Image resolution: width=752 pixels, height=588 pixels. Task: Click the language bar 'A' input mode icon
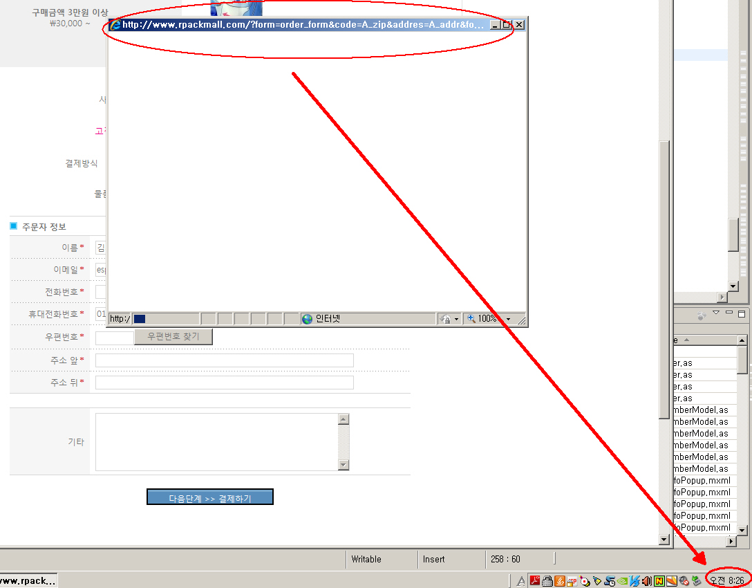click(x=520, y=580)
